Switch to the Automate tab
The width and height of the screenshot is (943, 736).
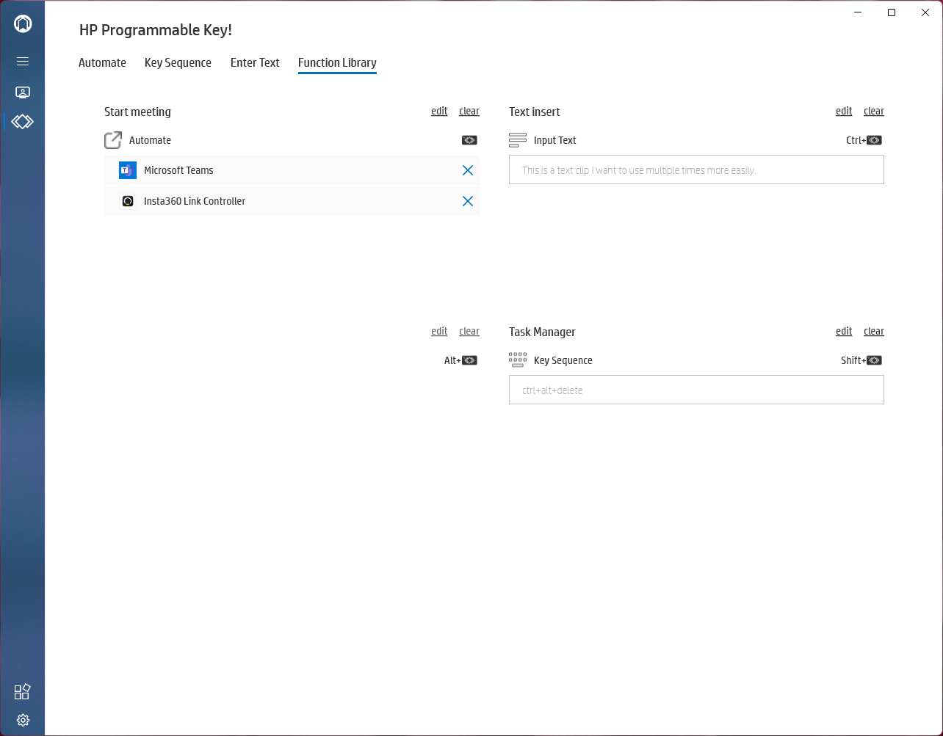pos(102,63)
